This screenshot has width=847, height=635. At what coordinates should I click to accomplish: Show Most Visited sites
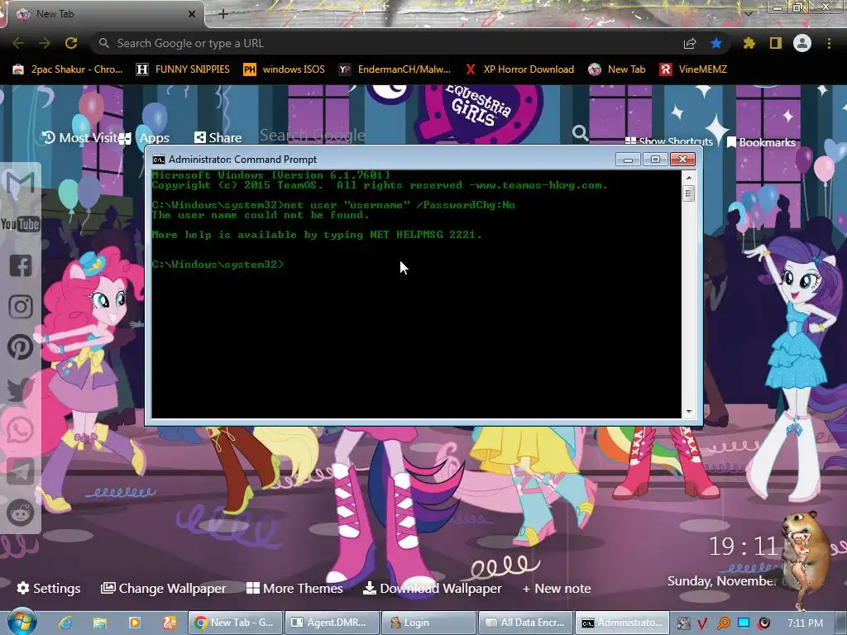[81, 138]
